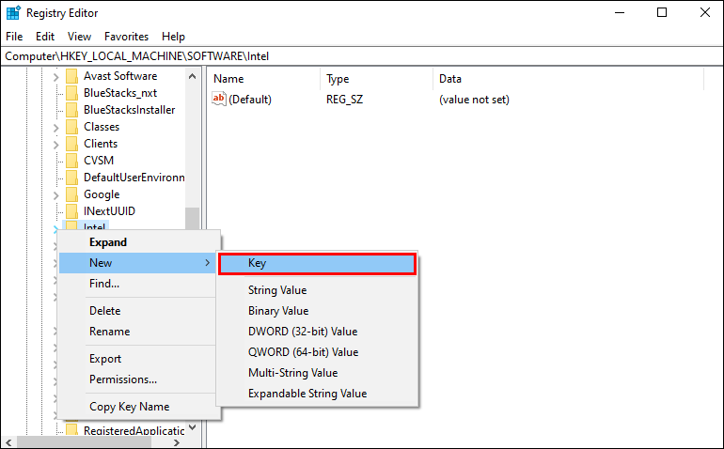This screenshot has height=449, width=724.
Task: Click the BlueStacksInstaller folder icon
Action: [71, 110]
